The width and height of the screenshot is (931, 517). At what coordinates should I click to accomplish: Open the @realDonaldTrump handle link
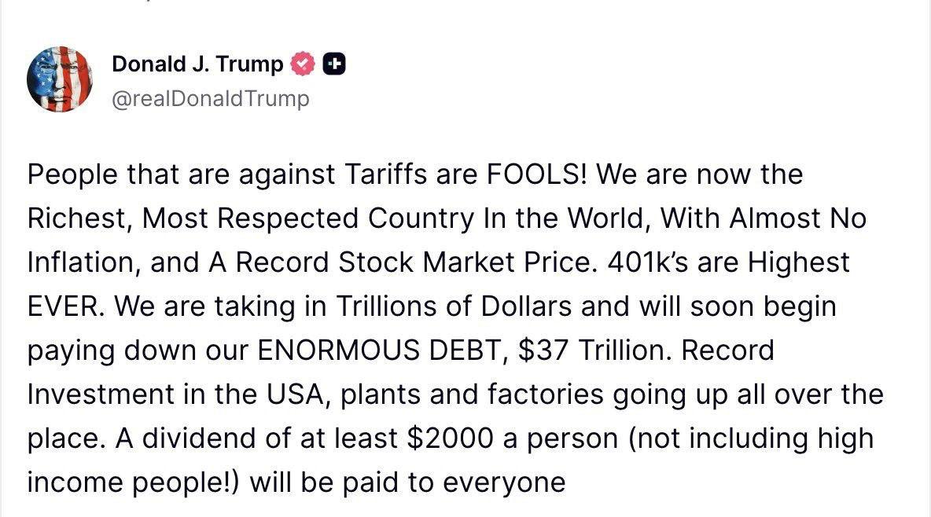point(211,98)
